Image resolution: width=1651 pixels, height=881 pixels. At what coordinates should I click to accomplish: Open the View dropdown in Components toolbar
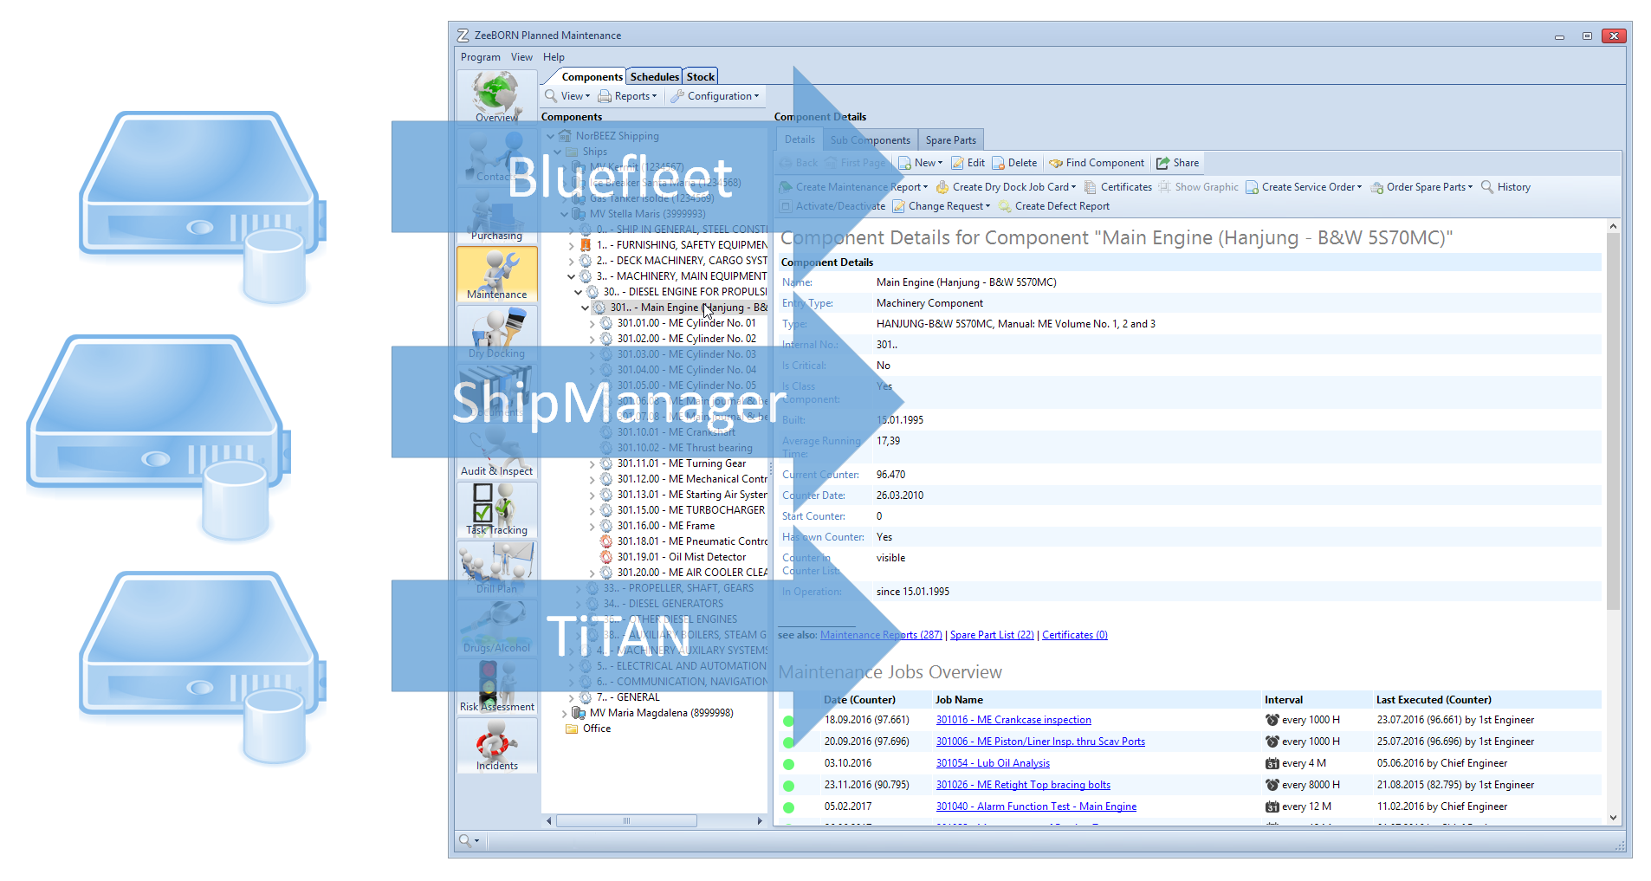tap(567, 96)
